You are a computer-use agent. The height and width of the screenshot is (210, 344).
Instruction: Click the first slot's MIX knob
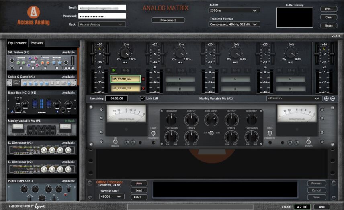(x=125, y=53)
